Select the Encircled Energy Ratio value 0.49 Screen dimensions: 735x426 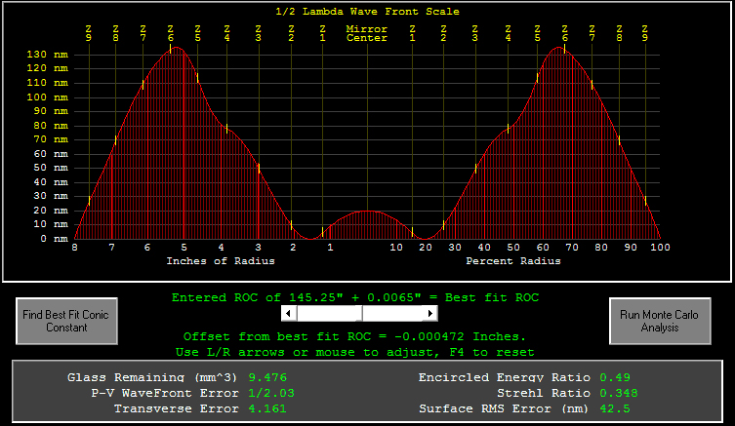[x=615, y=377]
